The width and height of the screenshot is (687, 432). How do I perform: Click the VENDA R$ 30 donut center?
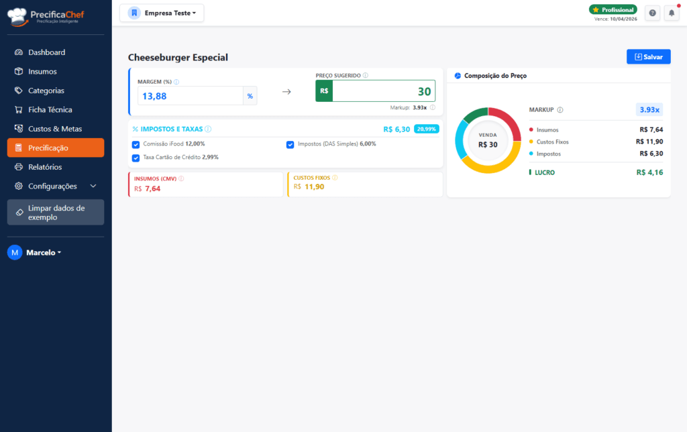tap(488, 141)
